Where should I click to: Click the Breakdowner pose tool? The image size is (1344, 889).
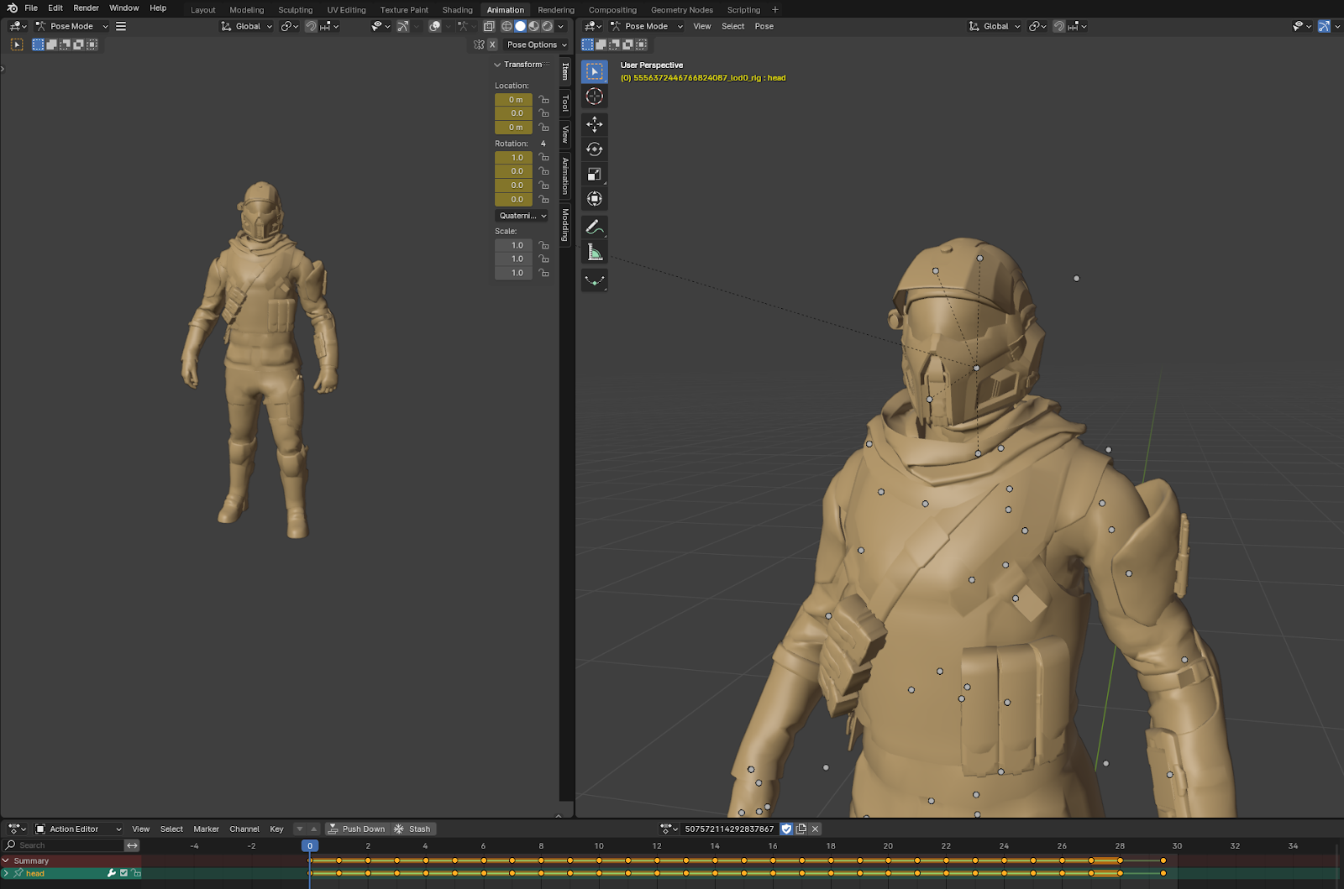coord(595,280)
